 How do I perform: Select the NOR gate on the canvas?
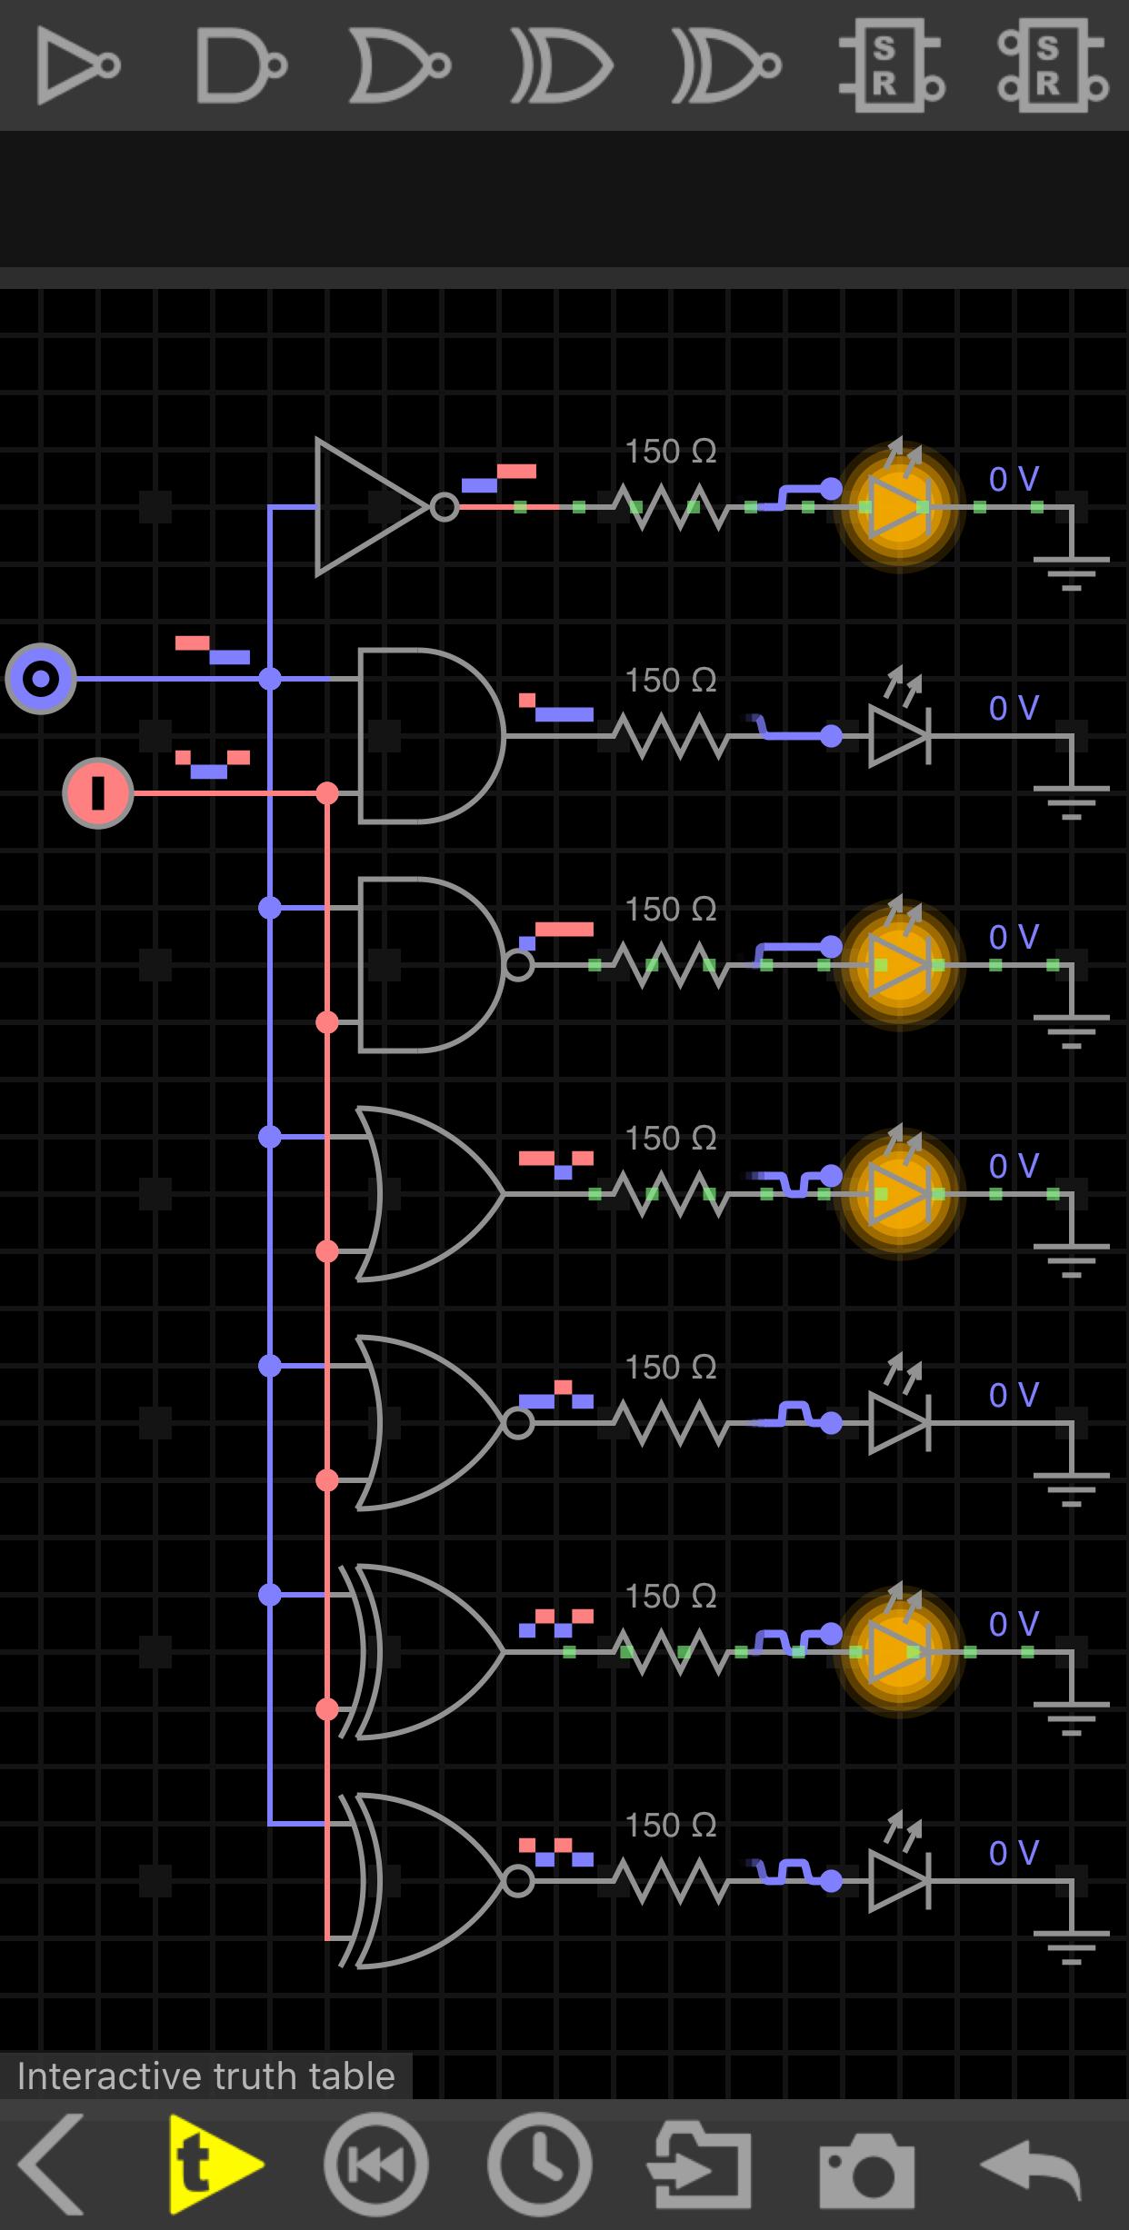coord(444,1423)
